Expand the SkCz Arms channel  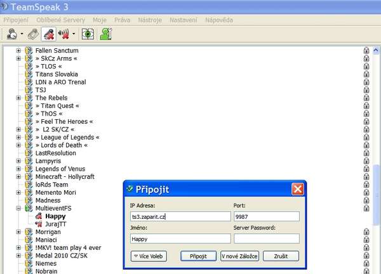[x=18, y=58]
